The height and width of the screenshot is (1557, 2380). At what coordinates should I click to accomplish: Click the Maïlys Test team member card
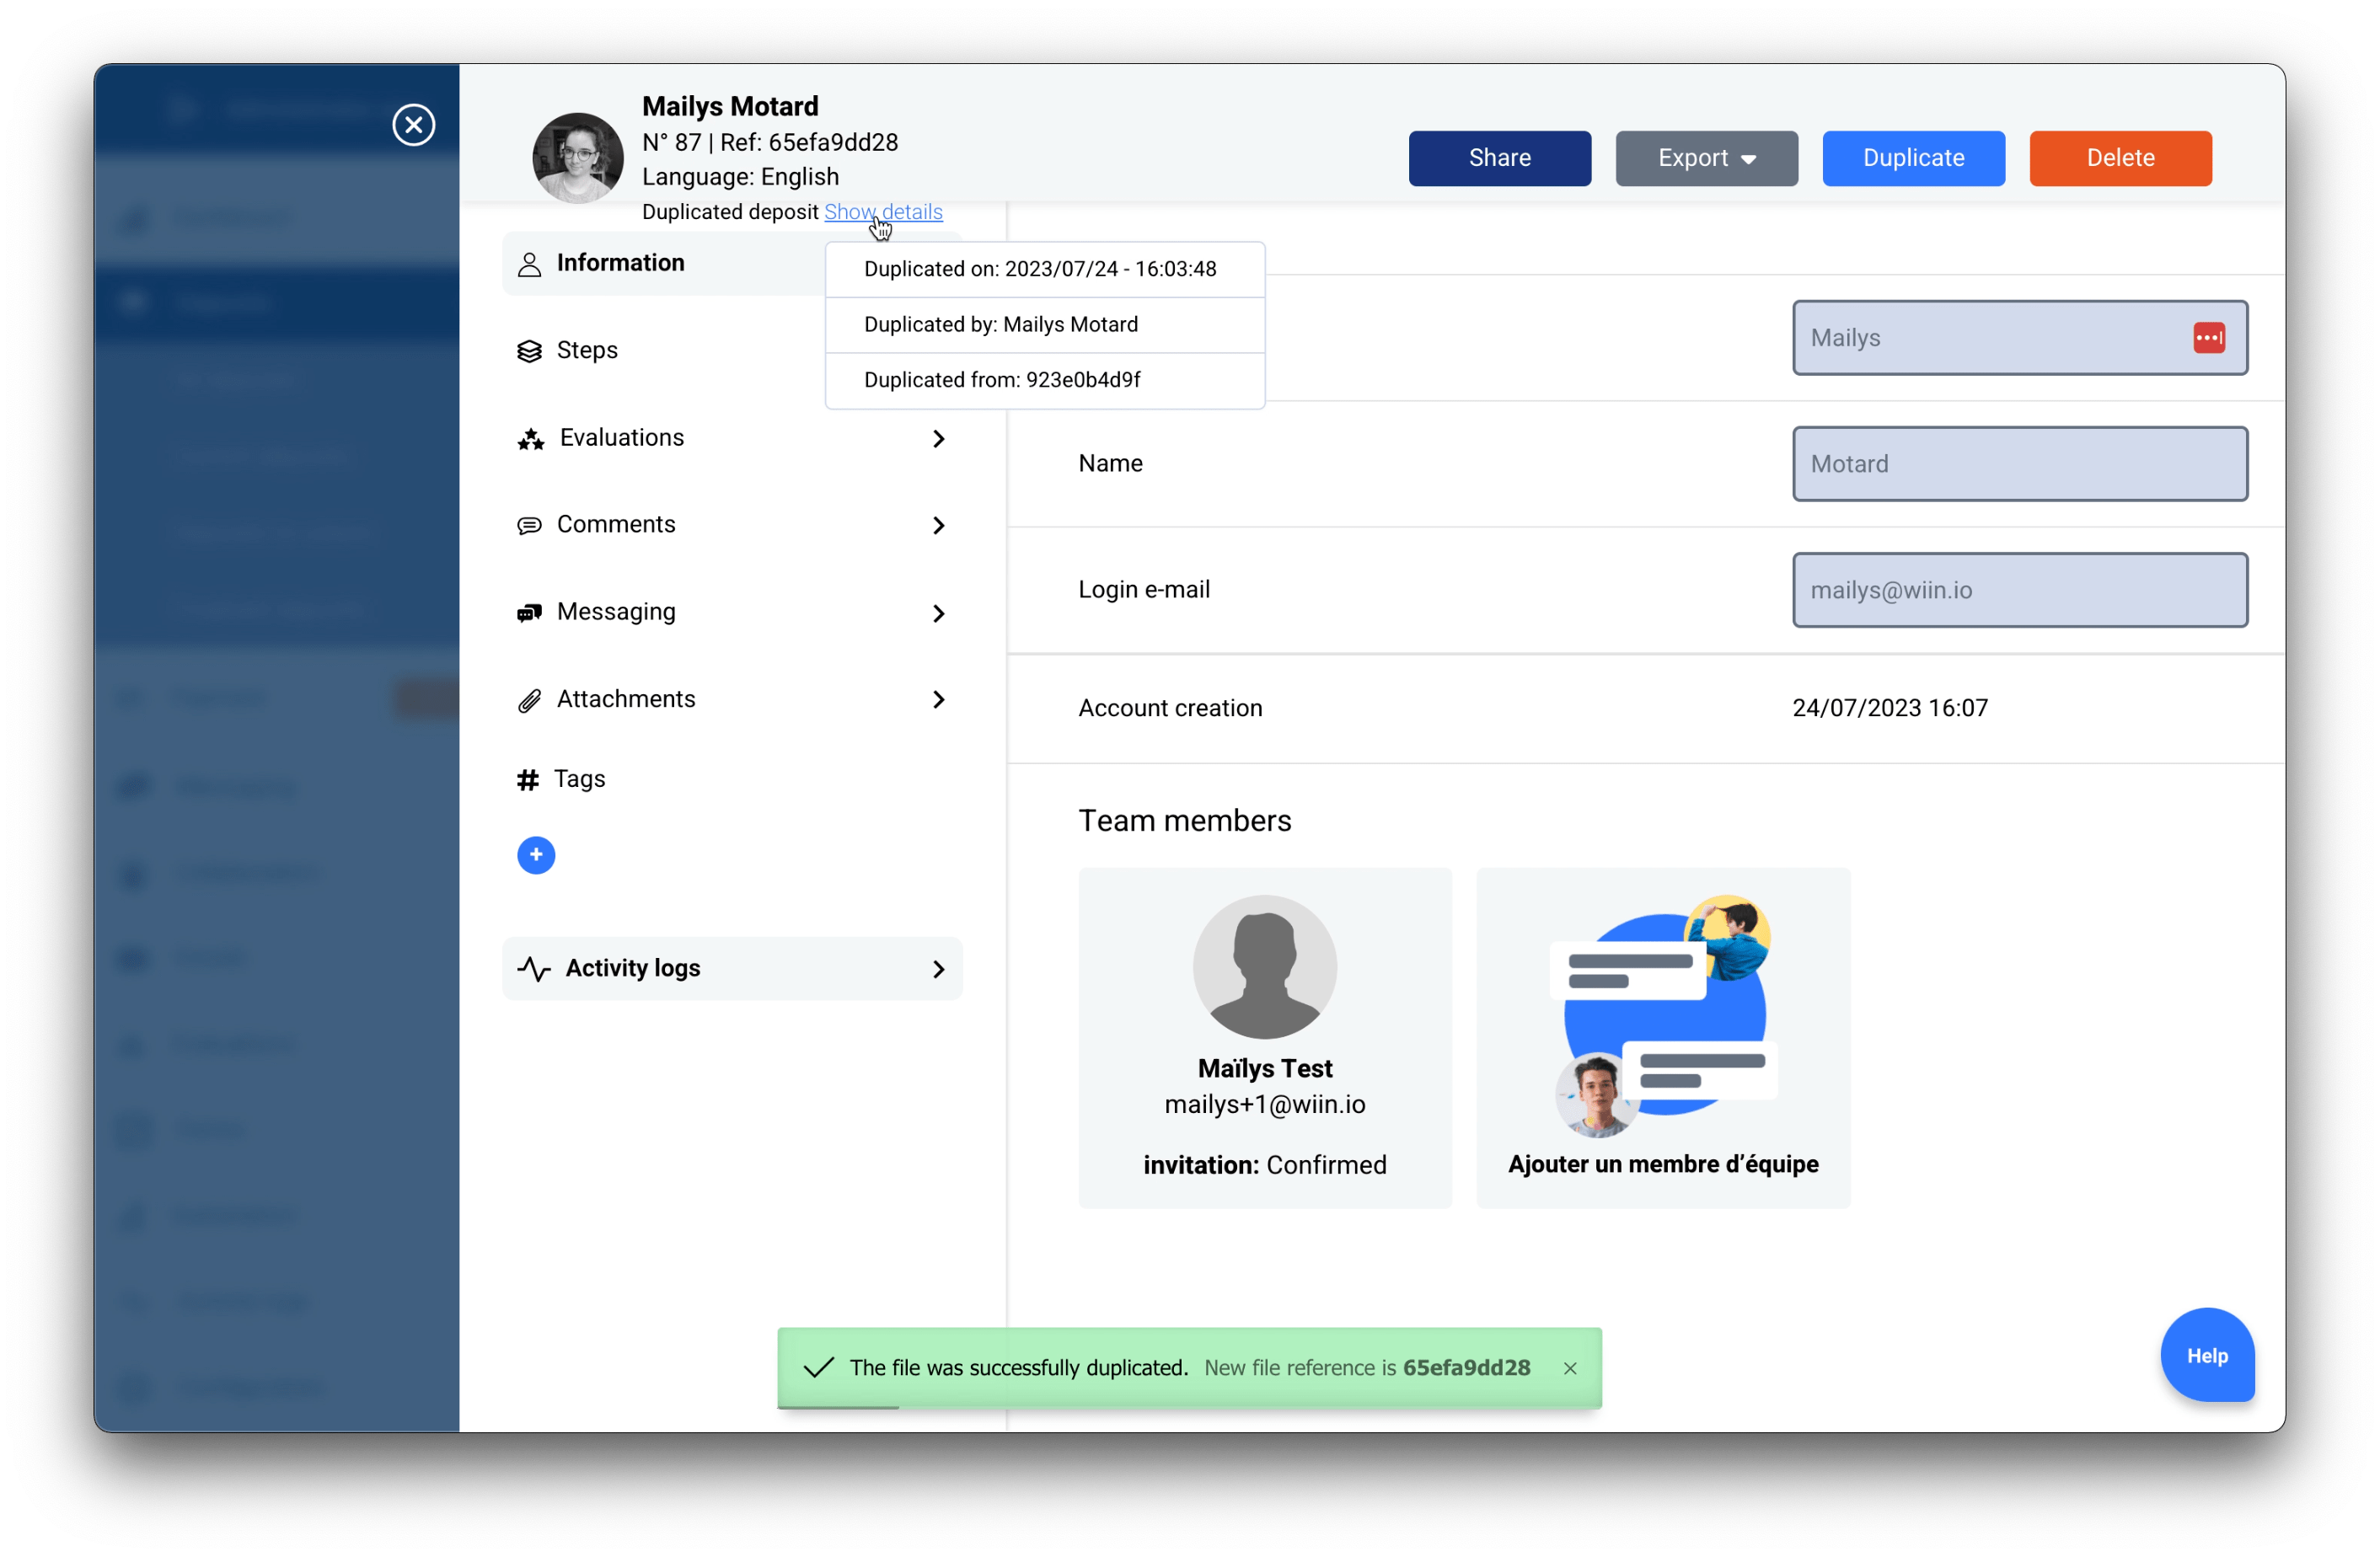1264,1038
